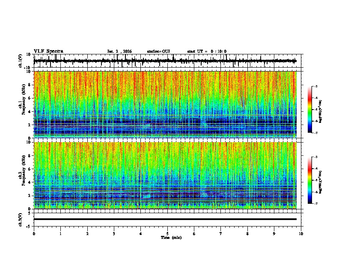Click the time axis tick label "9"

click(274, 234)
